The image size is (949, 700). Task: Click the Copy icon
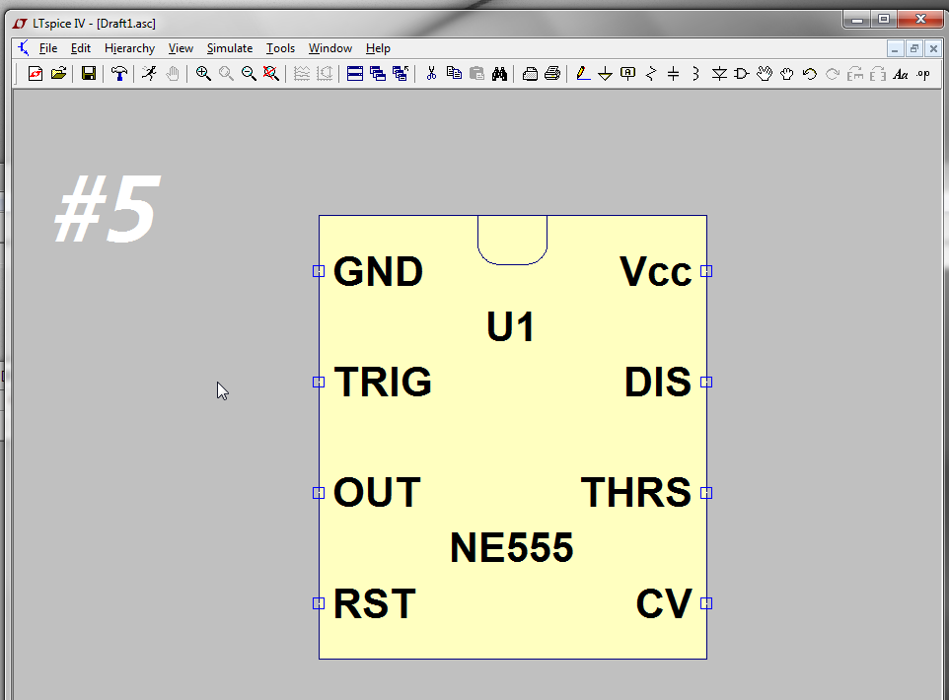point(454,74)
